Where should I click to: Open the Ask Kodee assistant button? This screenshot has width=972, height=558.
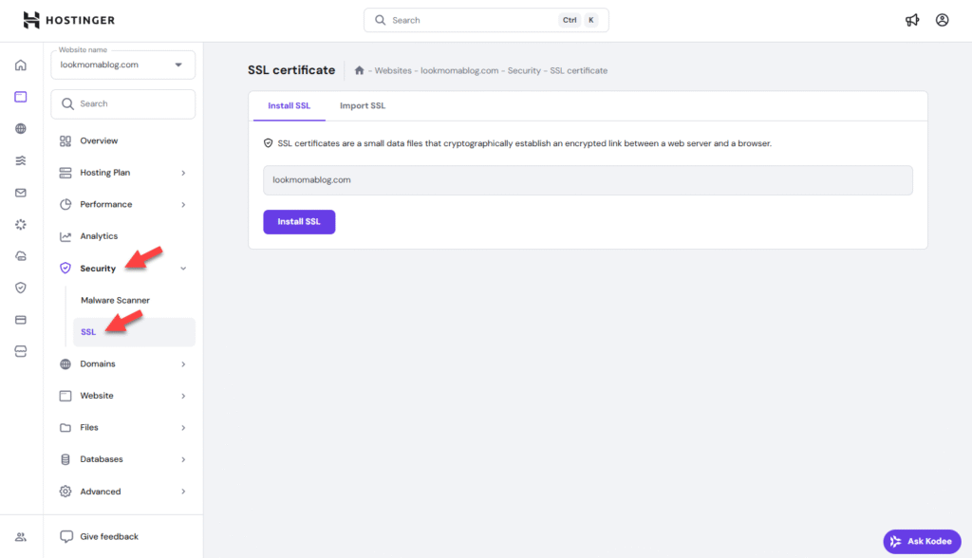[x=922, y=541]
